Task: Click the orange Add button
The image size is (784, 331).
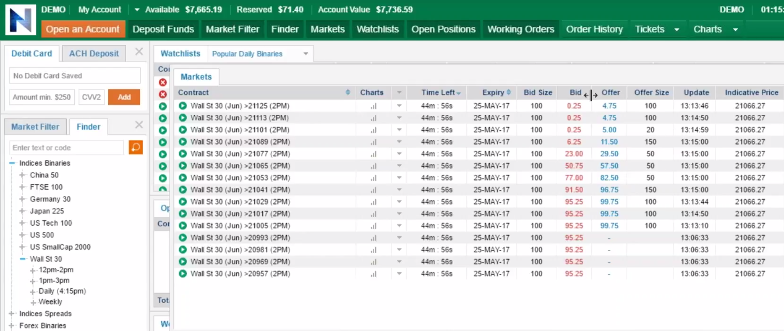Action: (x=124, y=97)
